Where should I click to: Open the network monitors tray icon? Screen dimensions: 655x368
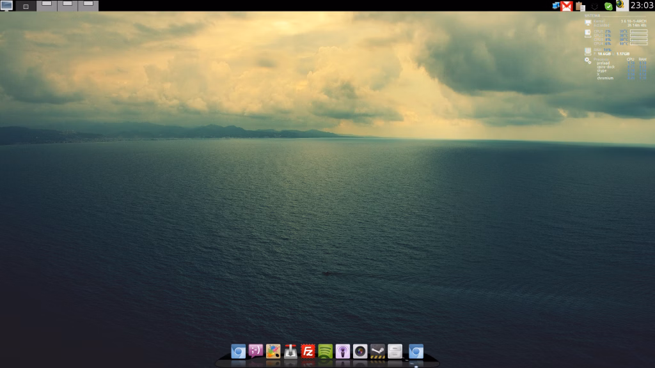pyautogui.click(x=556, y=6)
